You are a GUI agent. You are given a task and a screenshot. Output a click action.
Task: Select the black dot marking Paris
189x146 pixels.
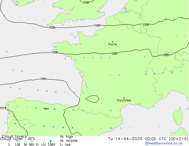coord(113,42)
